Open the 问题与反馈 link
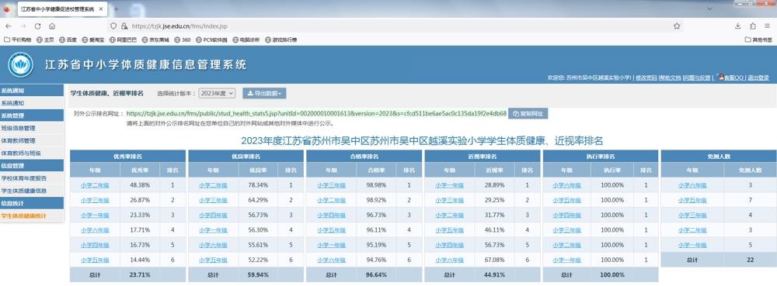This screenshot has height=286, width=777. click(696, 78)
